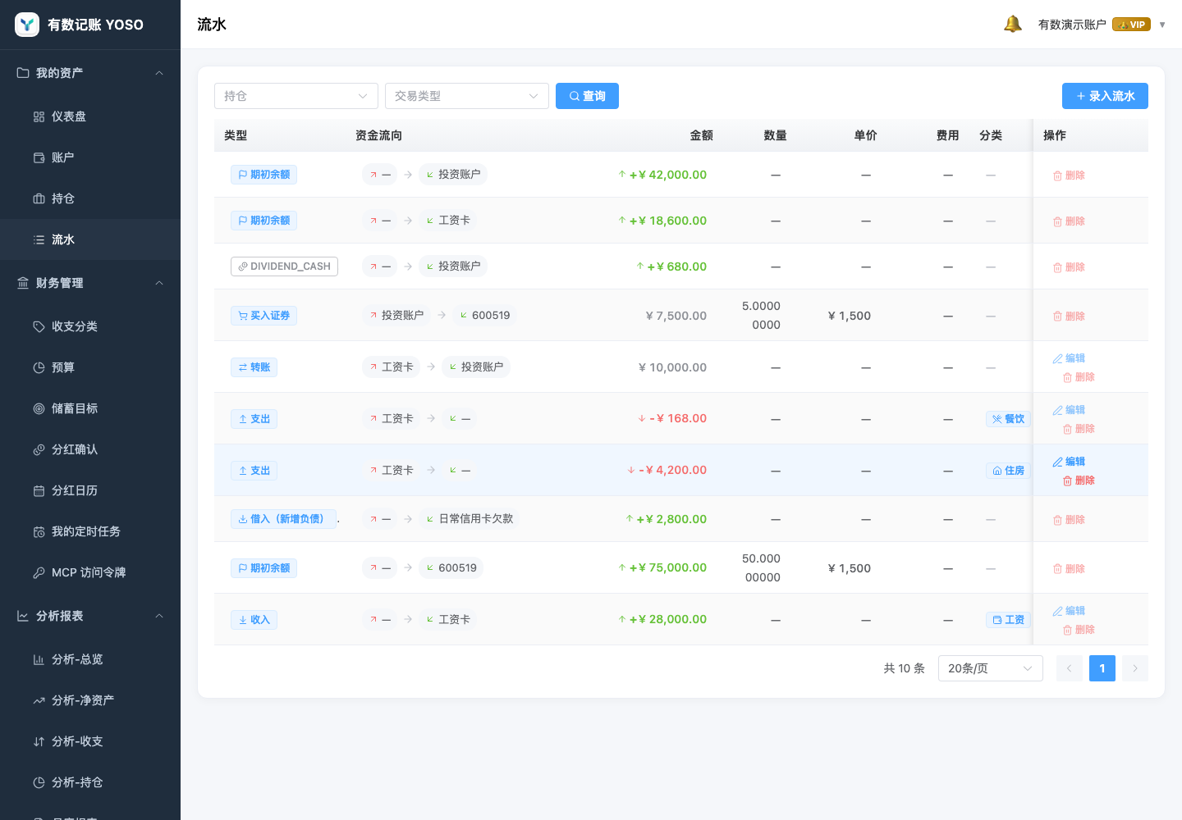This screenshot has width=1182, height=820.
Task: Click the YOSO app logo
Action: click(x=27, y=25)
